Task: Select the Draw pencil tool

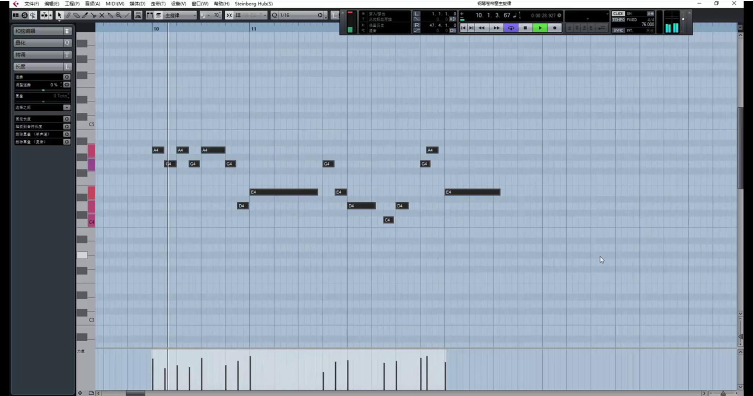Action: 68,15
